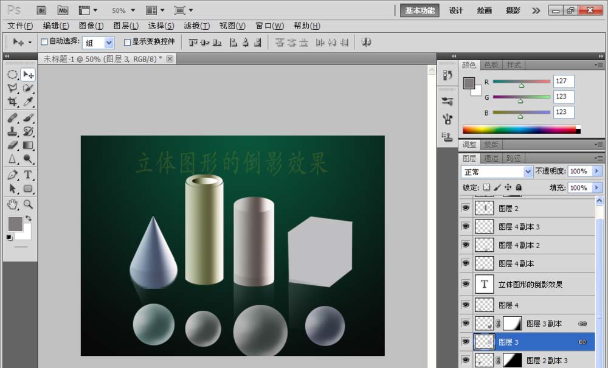Open the blend mode 正常 dropdown
This screenshot has width=608, height=368.
pos(528,172)
